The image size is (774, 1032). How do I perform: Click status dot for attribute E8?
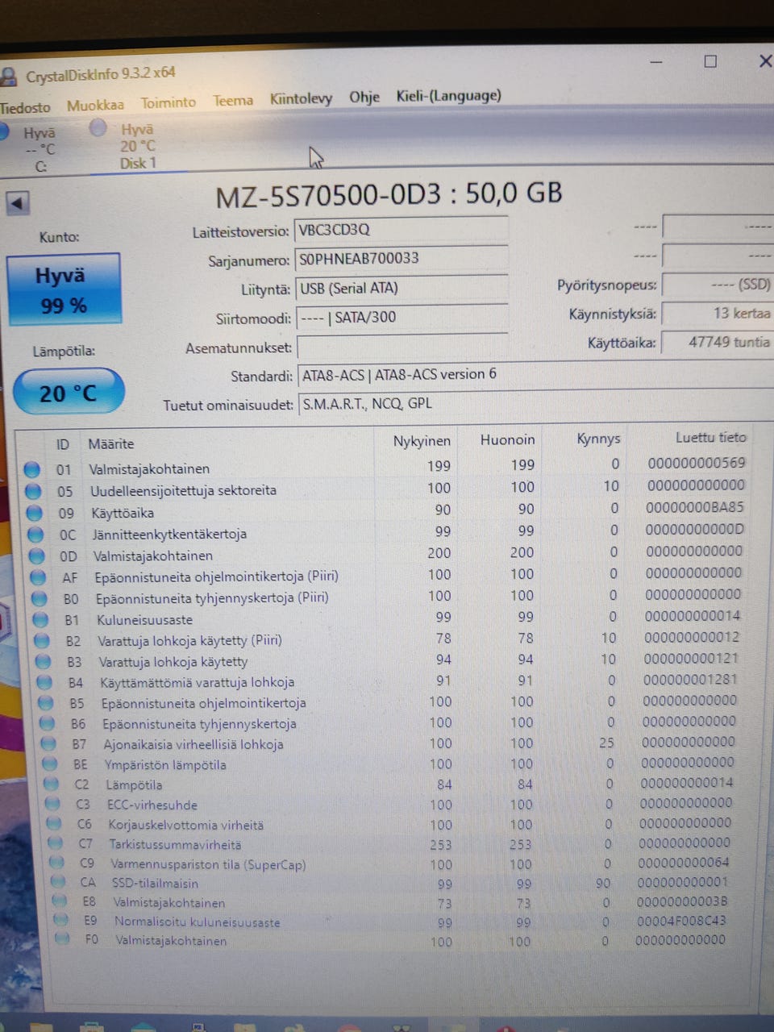click(60, 902)
